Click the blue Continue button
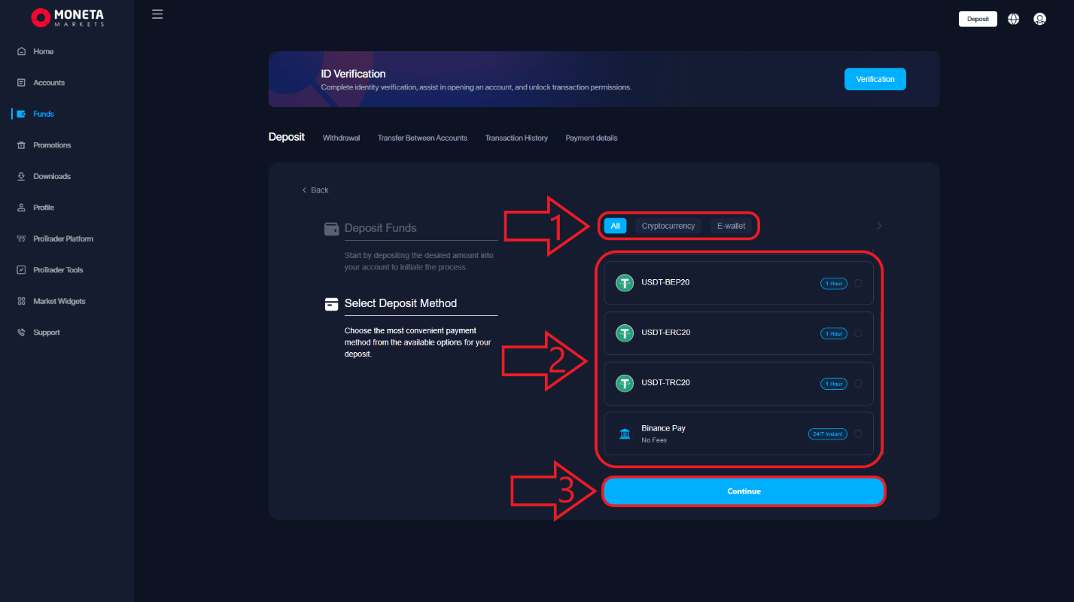This screenshot has width=1074, height=602. [x=744, y=491]
